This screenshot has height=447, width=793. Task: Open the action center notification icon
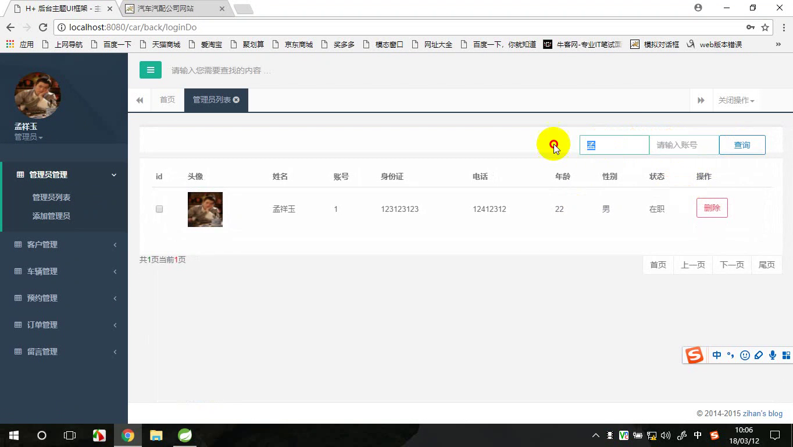tap(775, 435)
